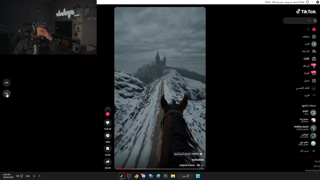Expand the عرض الكل show-all list

point(307,151)
